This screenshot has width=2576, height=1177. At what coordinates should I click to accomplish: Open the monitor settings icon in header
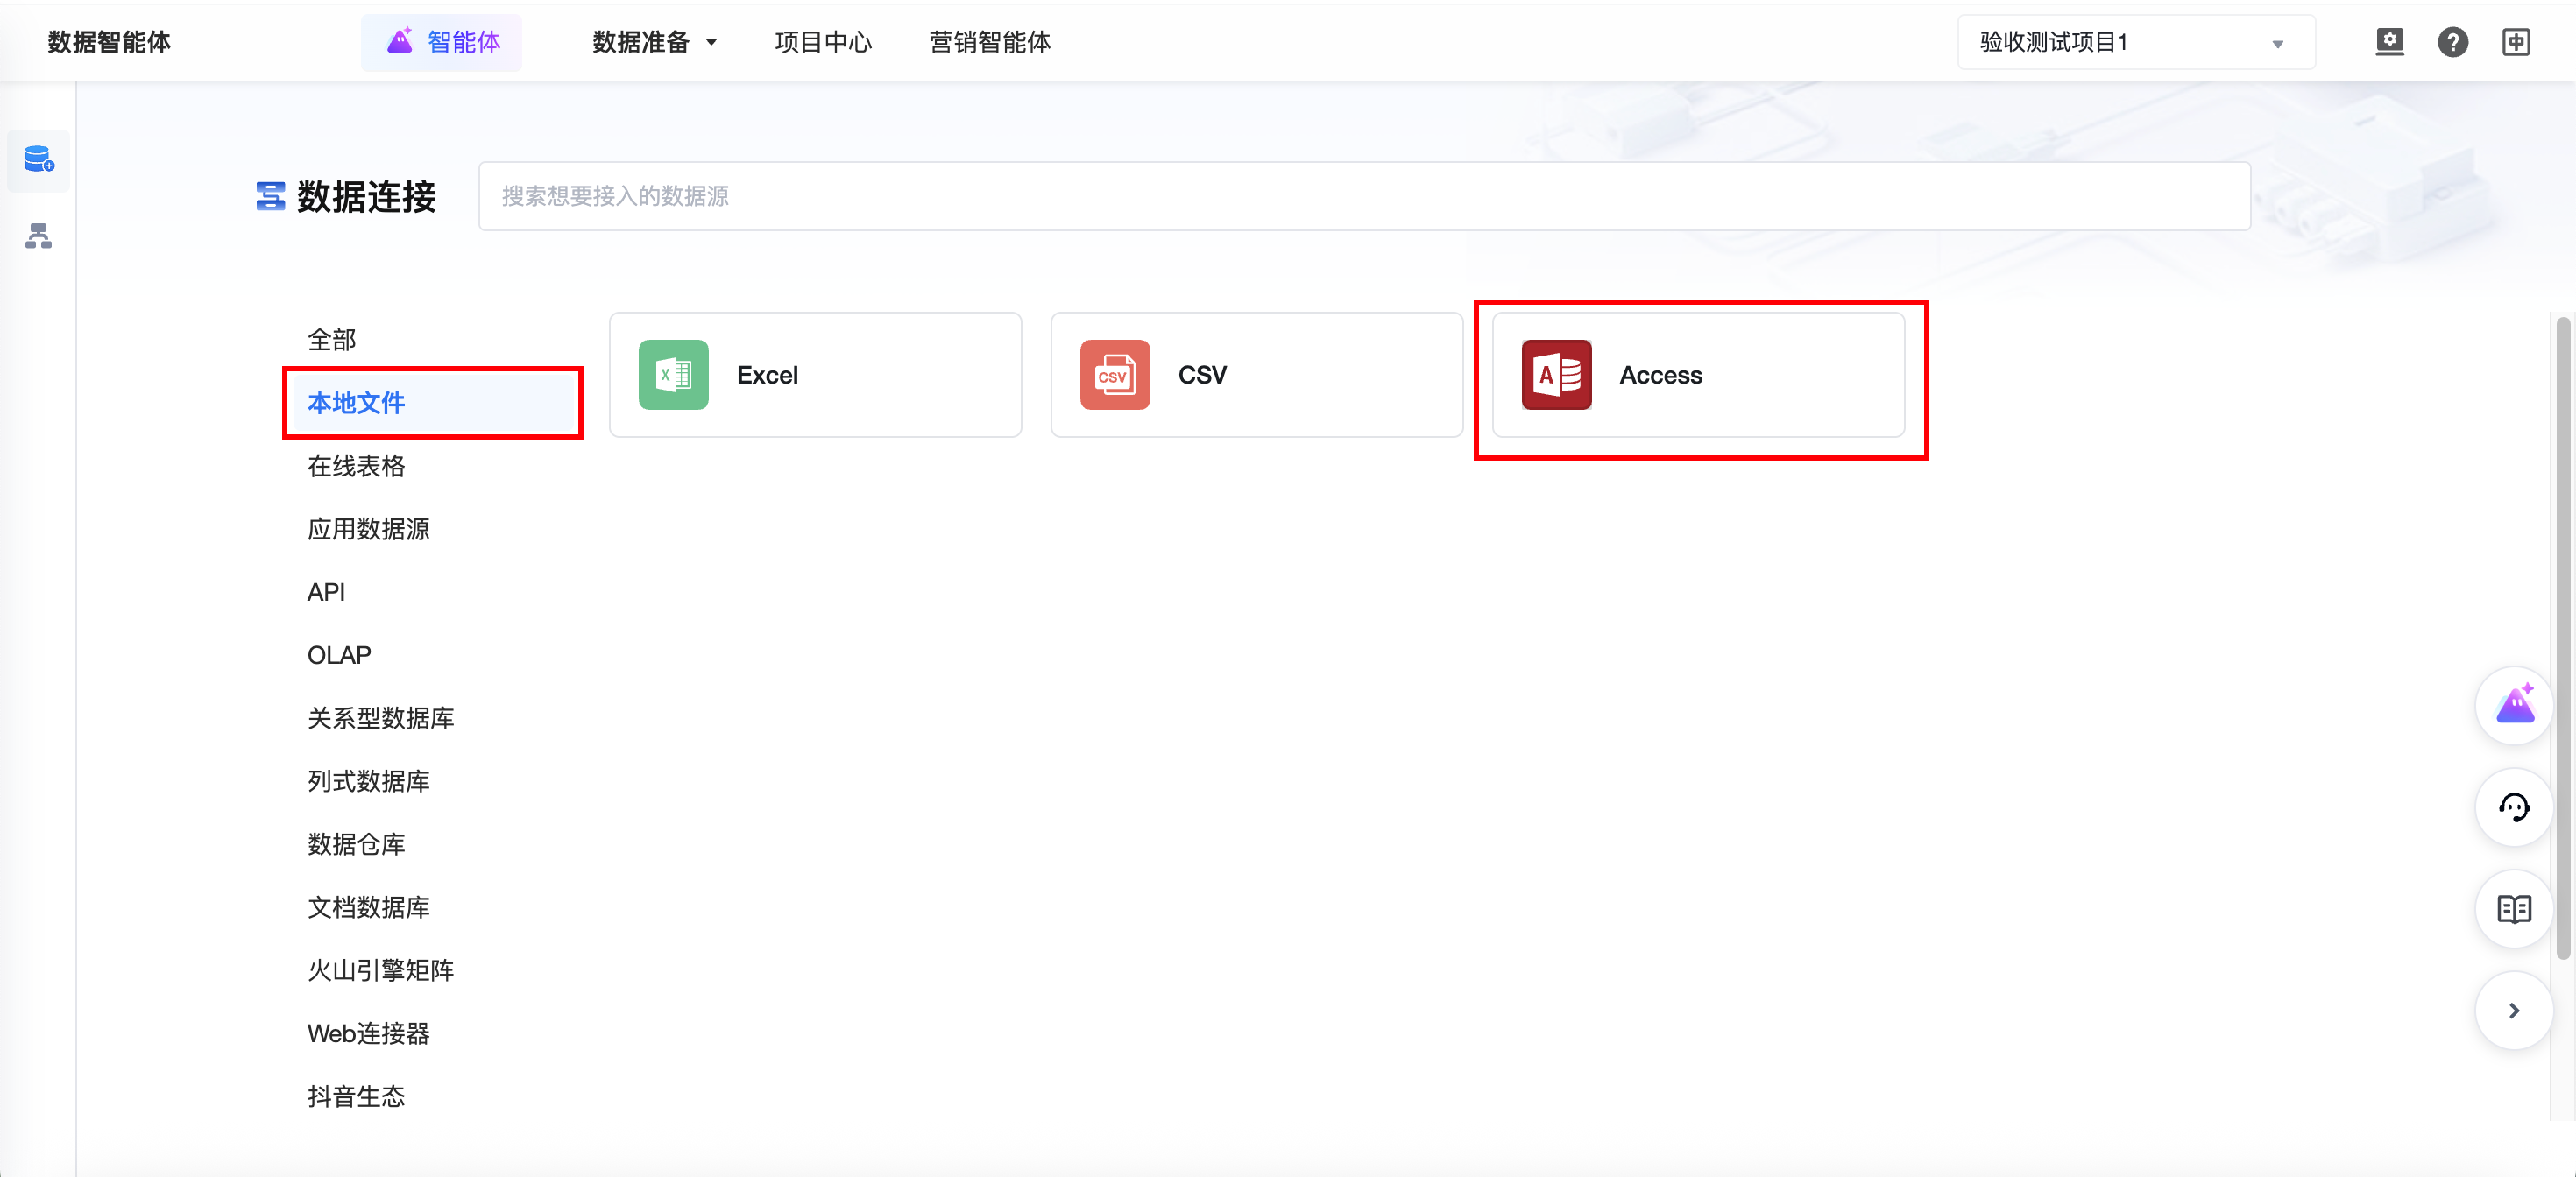tap(2389, 42)
